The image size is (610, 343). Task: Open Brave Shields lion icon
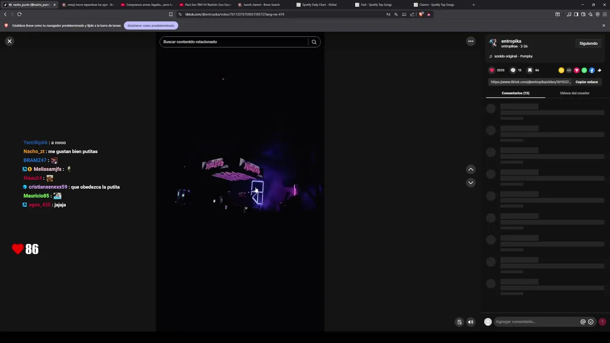421,14
